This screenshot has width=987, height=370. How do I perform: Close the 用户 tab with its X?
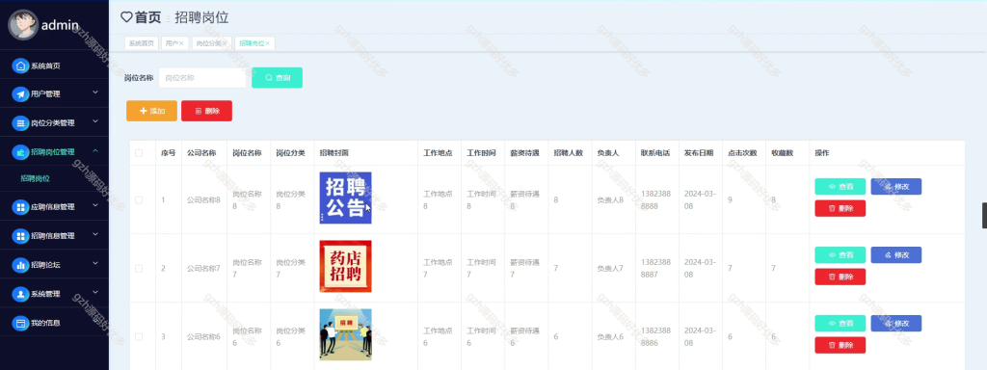[x=181, y=43]
